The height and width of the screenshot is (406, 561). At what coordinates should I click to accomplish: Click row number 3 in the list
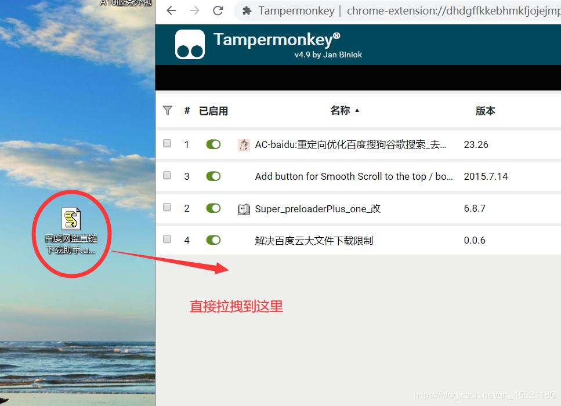187,177
